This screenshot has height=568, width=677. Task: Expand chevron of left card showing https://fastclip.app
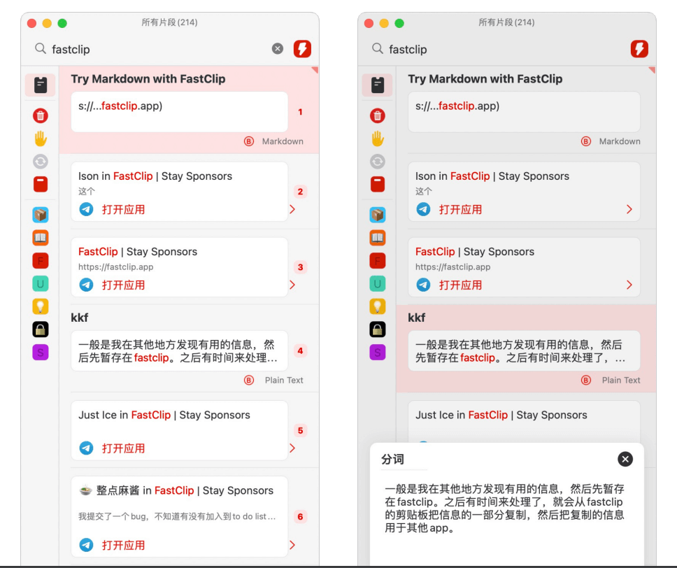[292, 285]
